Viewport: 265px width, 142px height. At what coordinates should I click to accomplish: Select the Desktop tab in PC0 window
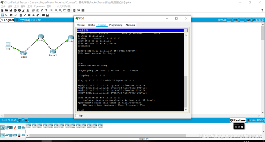click(102, 25)
